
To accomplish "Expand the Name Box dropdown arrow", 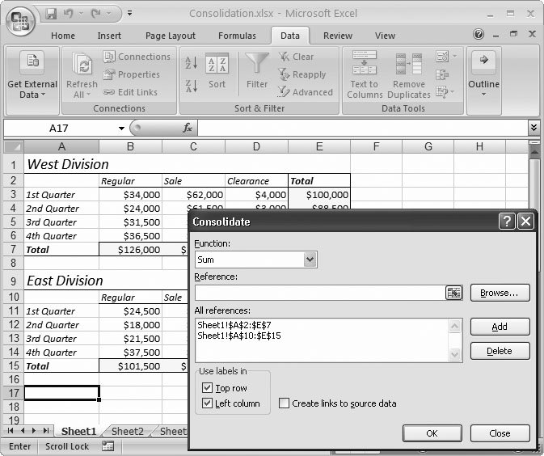I will (x=121, y=129).
